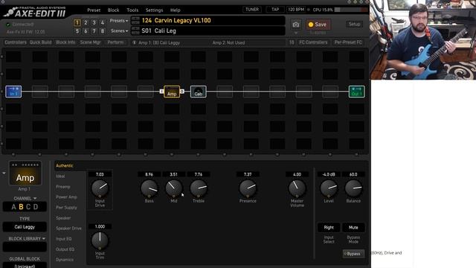Screen dimensions: 476x268
Task: Click the TAP tempo button
Action: (x=275, y=10)
